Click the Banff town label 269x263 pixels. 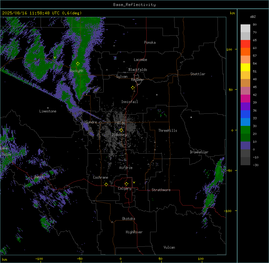pos(39,177)
